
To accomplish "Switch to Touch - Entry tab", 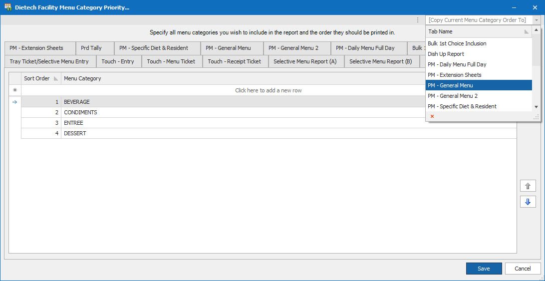I will (118, 61).
